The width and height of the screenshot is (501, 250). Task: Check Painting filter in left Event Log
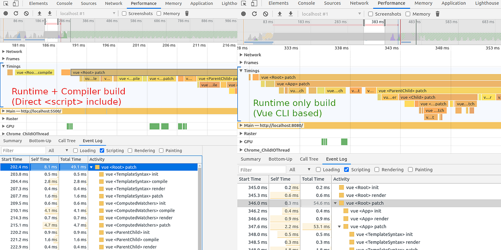click(x=161, y=150)
